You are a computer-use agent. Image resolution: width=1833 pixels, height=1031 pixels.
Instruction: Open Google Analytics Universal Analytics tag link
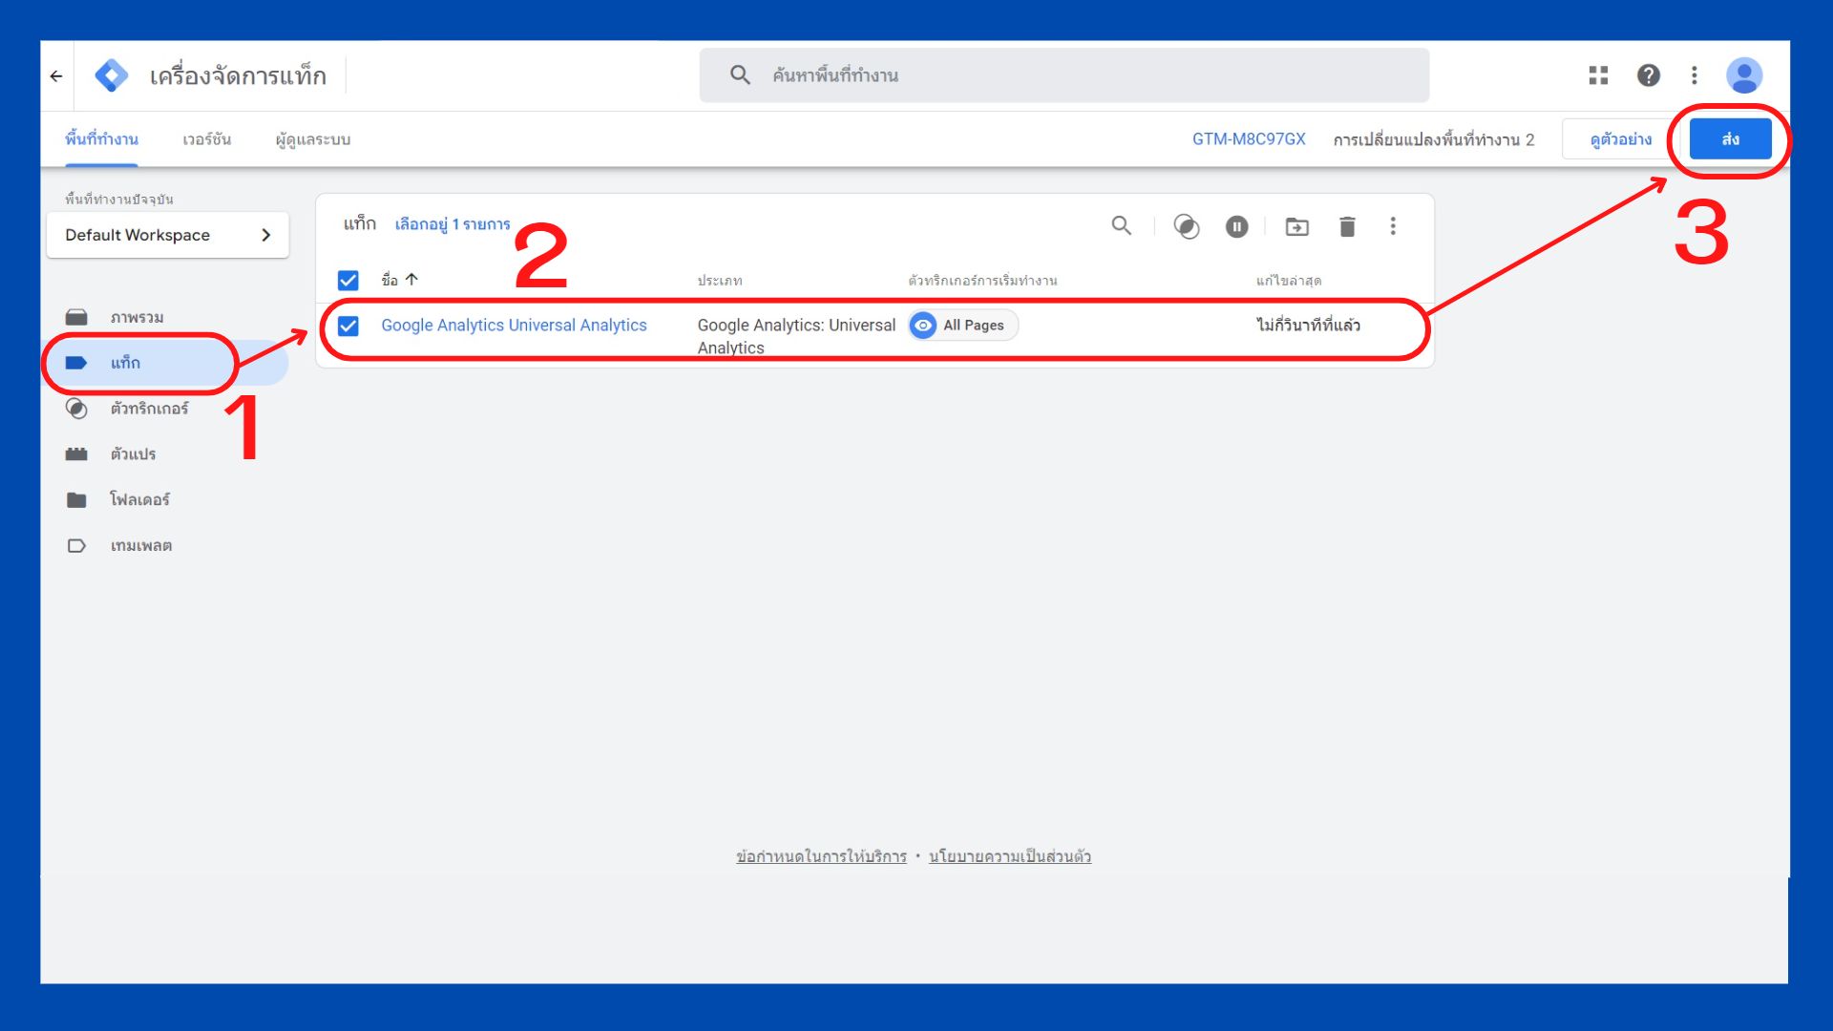(x=514, y=326)
